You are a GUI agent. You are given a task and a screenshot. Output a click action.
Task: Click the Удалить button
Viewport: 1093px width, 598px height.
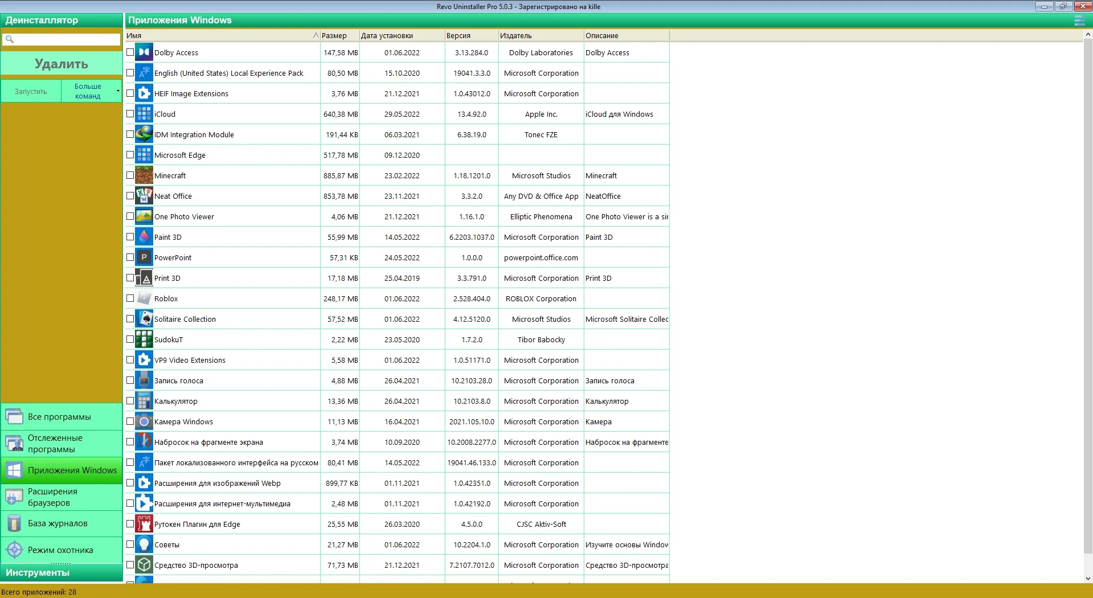(62, 64)
